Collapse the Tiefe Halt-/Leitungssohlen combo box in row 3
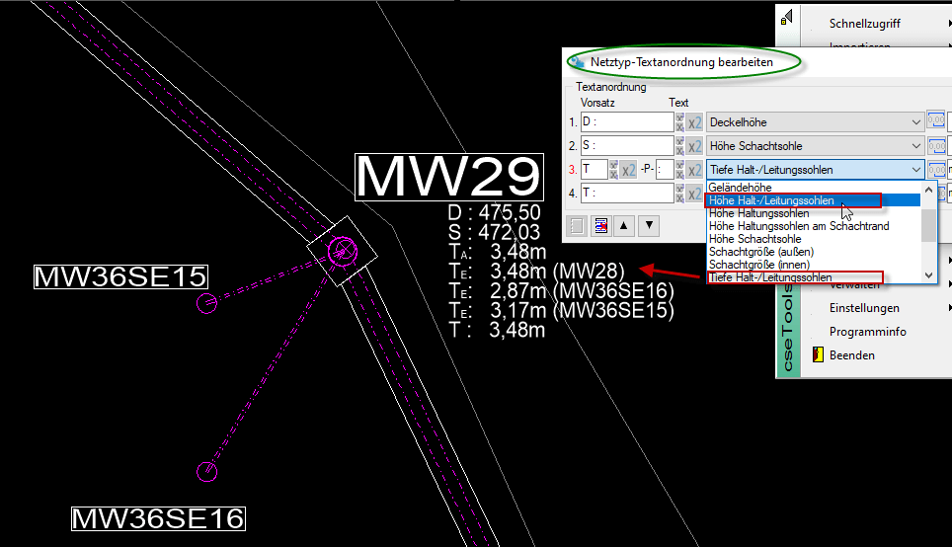 pyautogui.click(x=916, y=170)
